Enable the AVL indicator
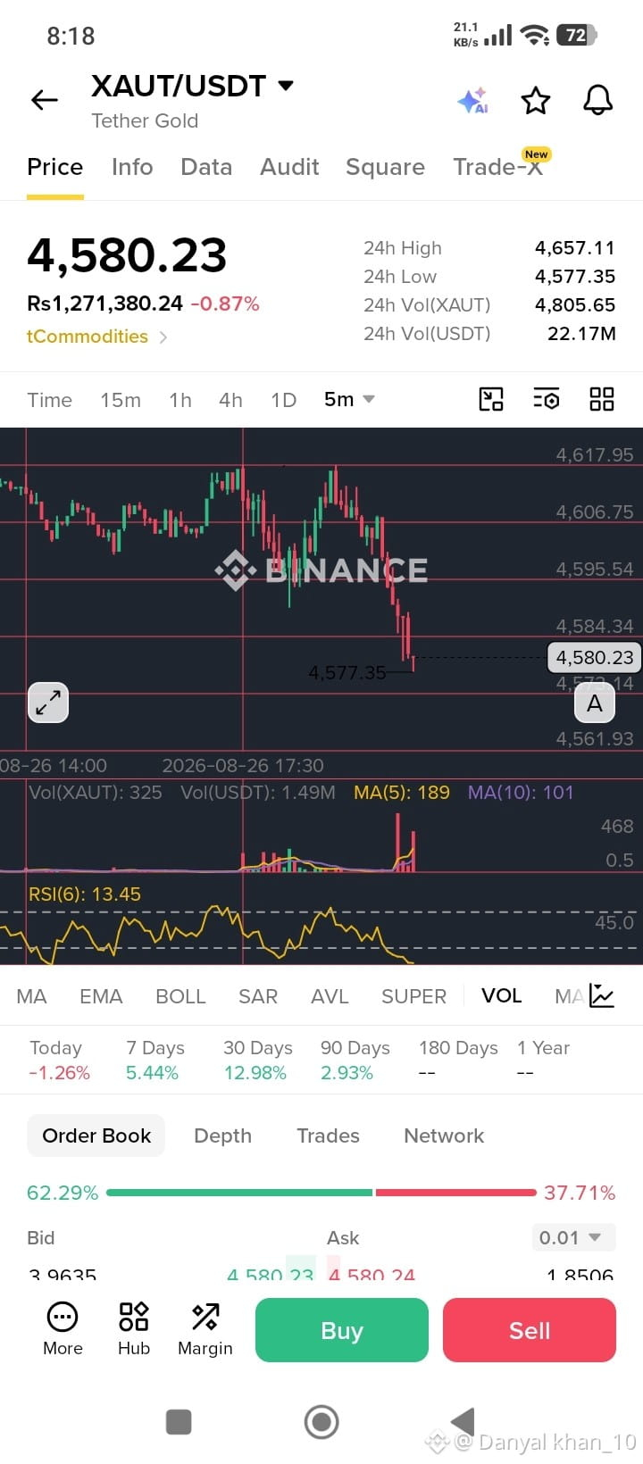 (330, 996)
